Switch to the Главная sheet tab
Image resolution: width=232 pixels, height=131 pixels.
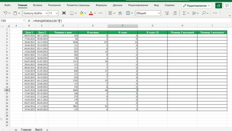click(26, 130)
